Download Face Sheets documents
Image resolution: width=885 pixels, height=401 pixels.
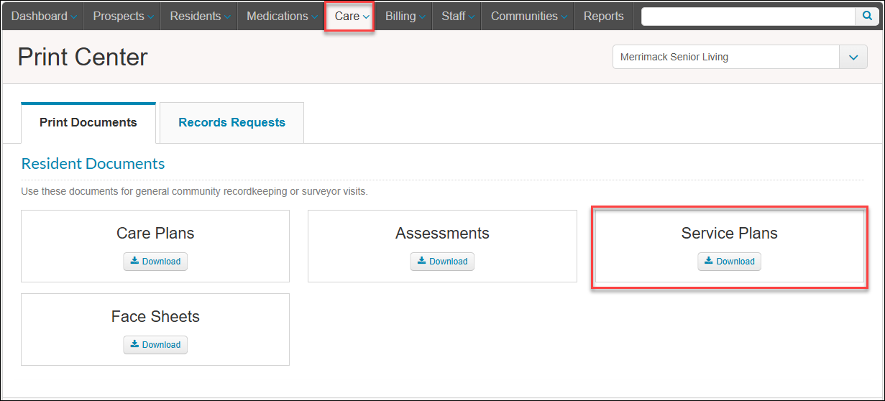click(x=155, y=345)
